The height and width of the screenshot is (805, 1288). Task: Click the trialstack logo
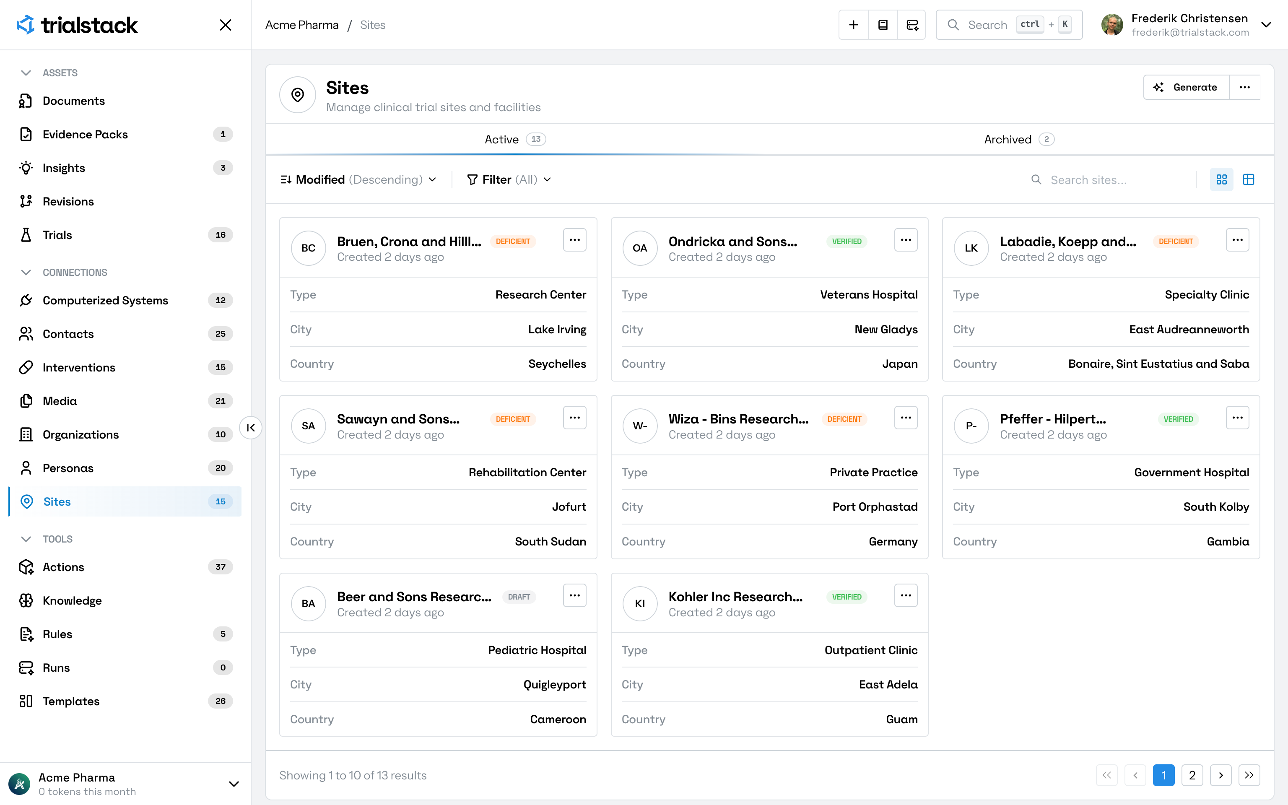pyautogui.click(x=77, y=25)
